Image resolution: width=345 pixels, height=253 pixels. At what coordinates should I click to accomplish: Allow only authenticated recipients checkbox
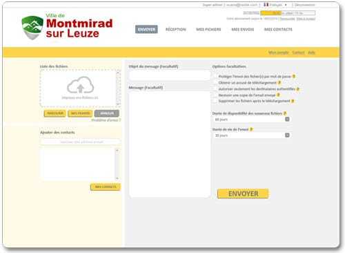pos(215,89)
